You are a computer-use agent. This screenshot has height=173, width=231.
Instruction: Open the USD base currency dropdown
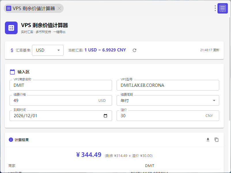click(x=48, y=50)
